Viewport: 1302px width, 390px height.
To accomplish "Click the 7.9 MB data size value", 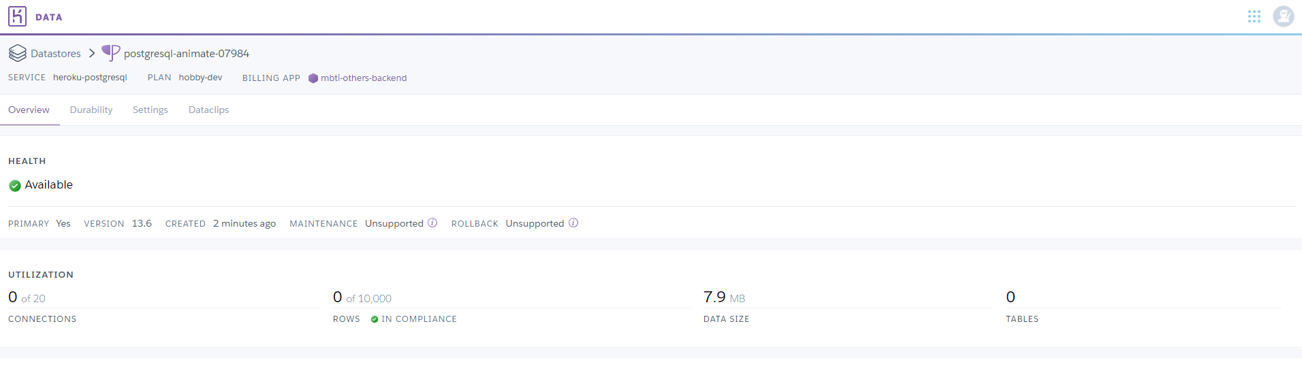I will pos(725,297).
